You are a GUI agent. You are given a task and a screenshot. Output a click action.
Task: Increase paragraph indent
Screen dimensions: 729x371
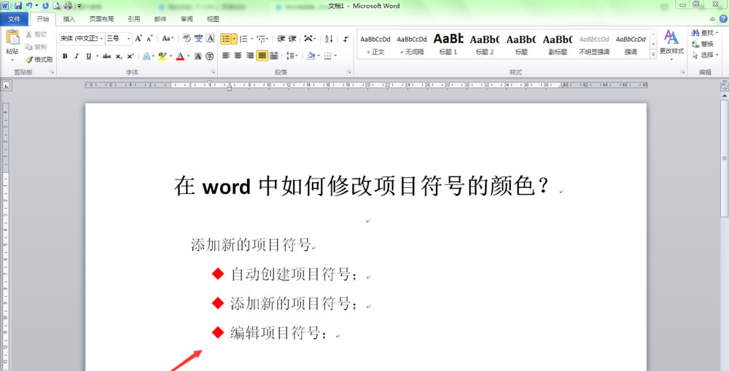tap(292, 39)
